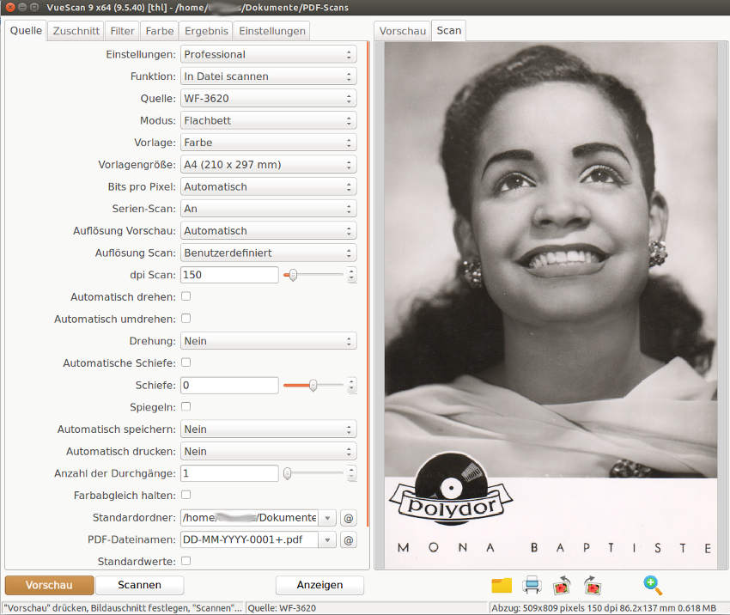Click the @ button next to Standardordner

point(348,518)
